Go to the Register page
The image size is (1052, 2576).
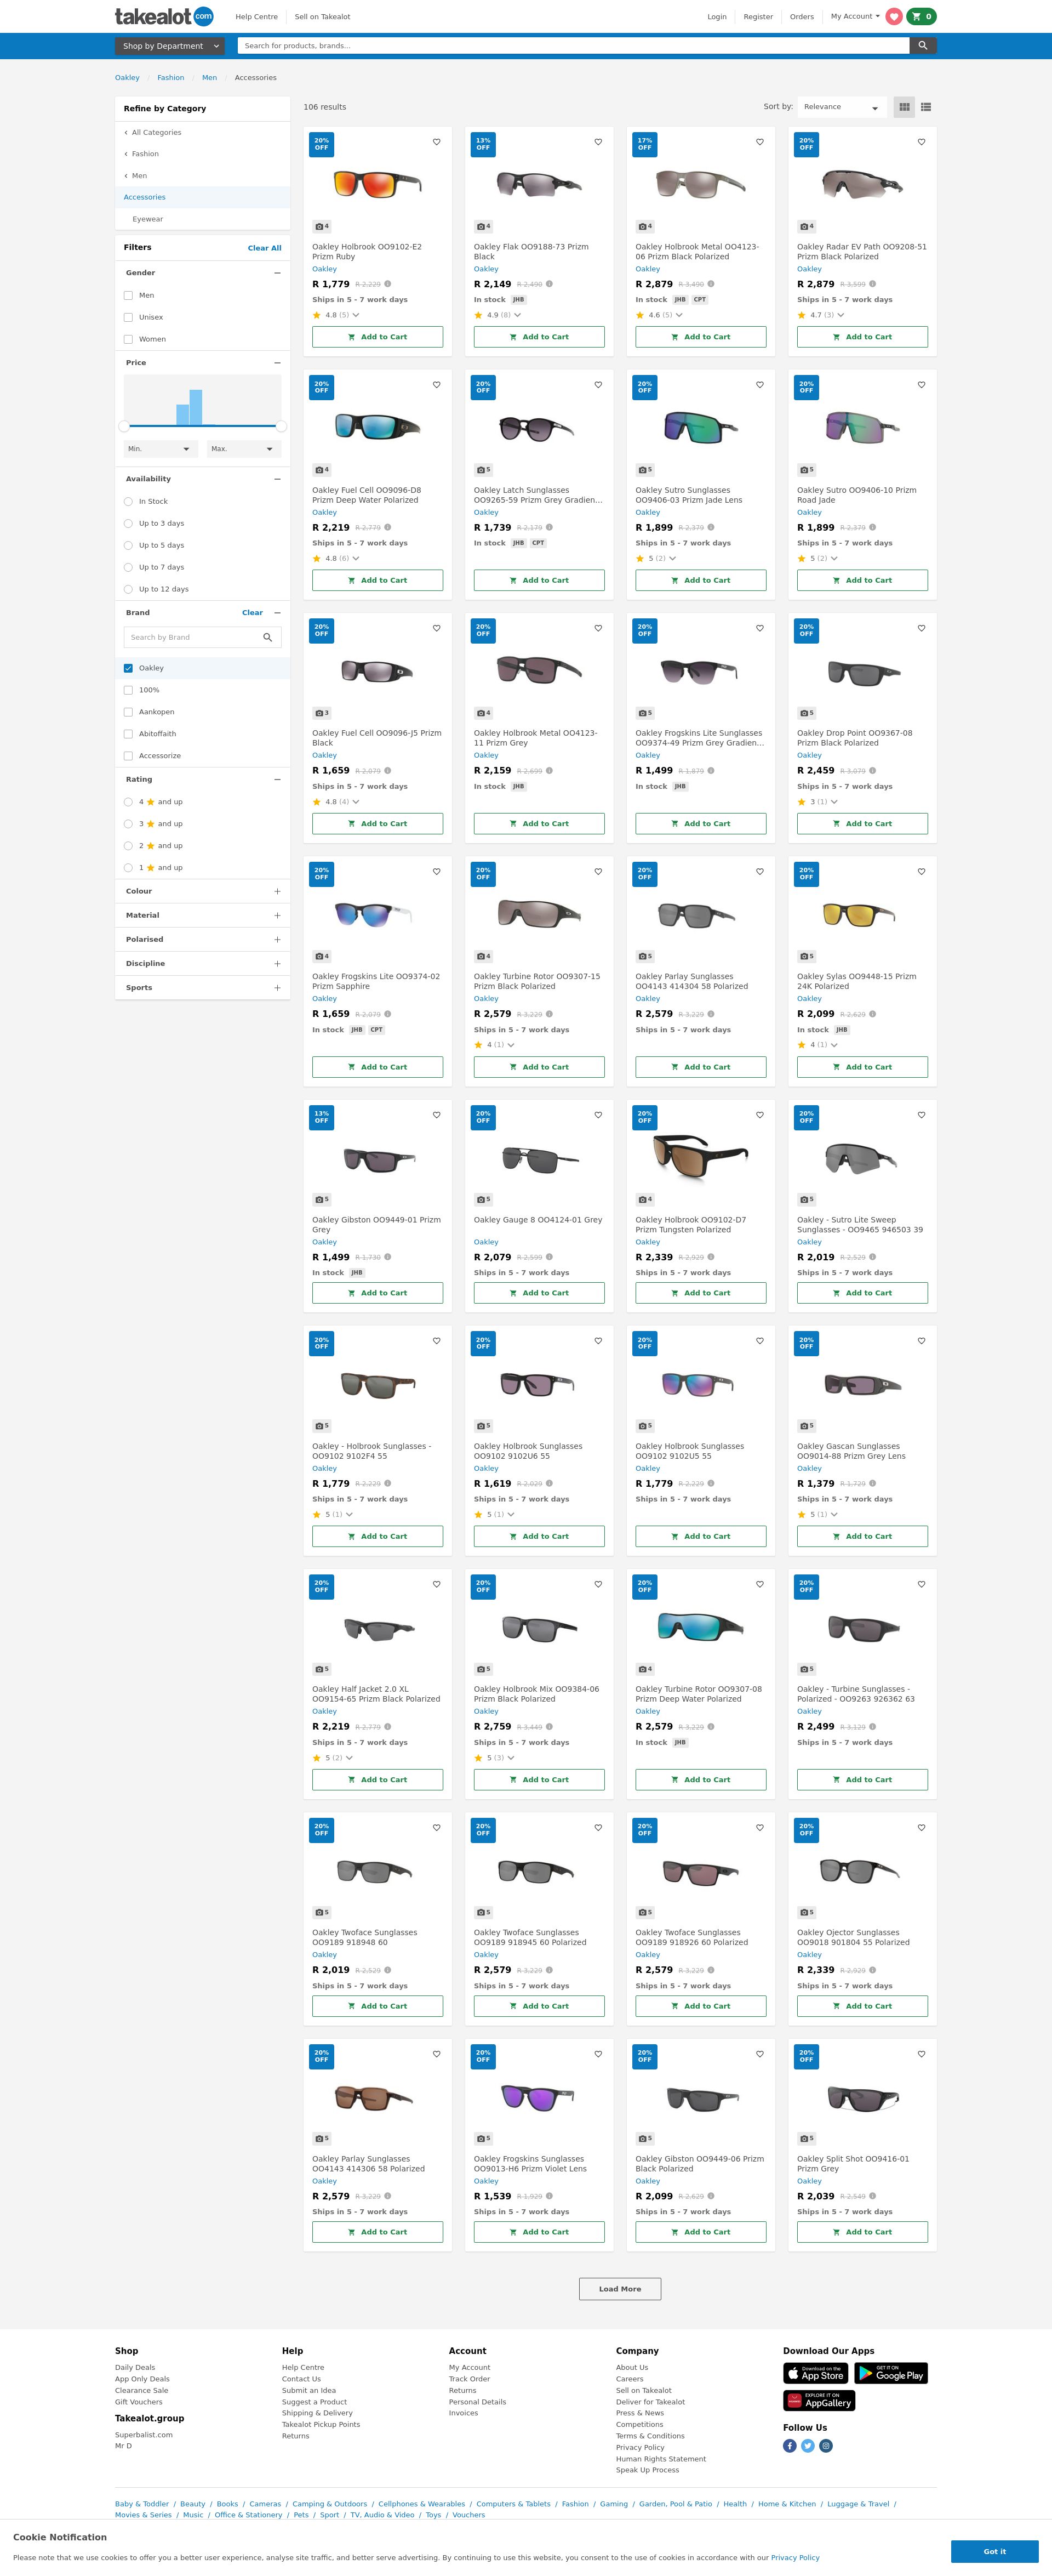pos(758,17)
